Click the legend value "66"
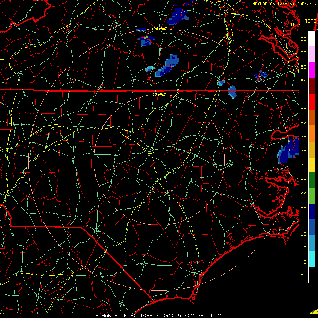The width and height of the screenshot is (318, 318). coord(304,39)
